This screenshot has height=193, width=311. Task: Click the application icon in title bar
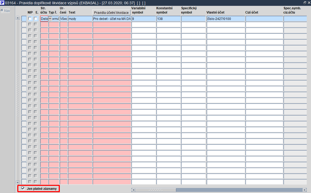(2, 3)
